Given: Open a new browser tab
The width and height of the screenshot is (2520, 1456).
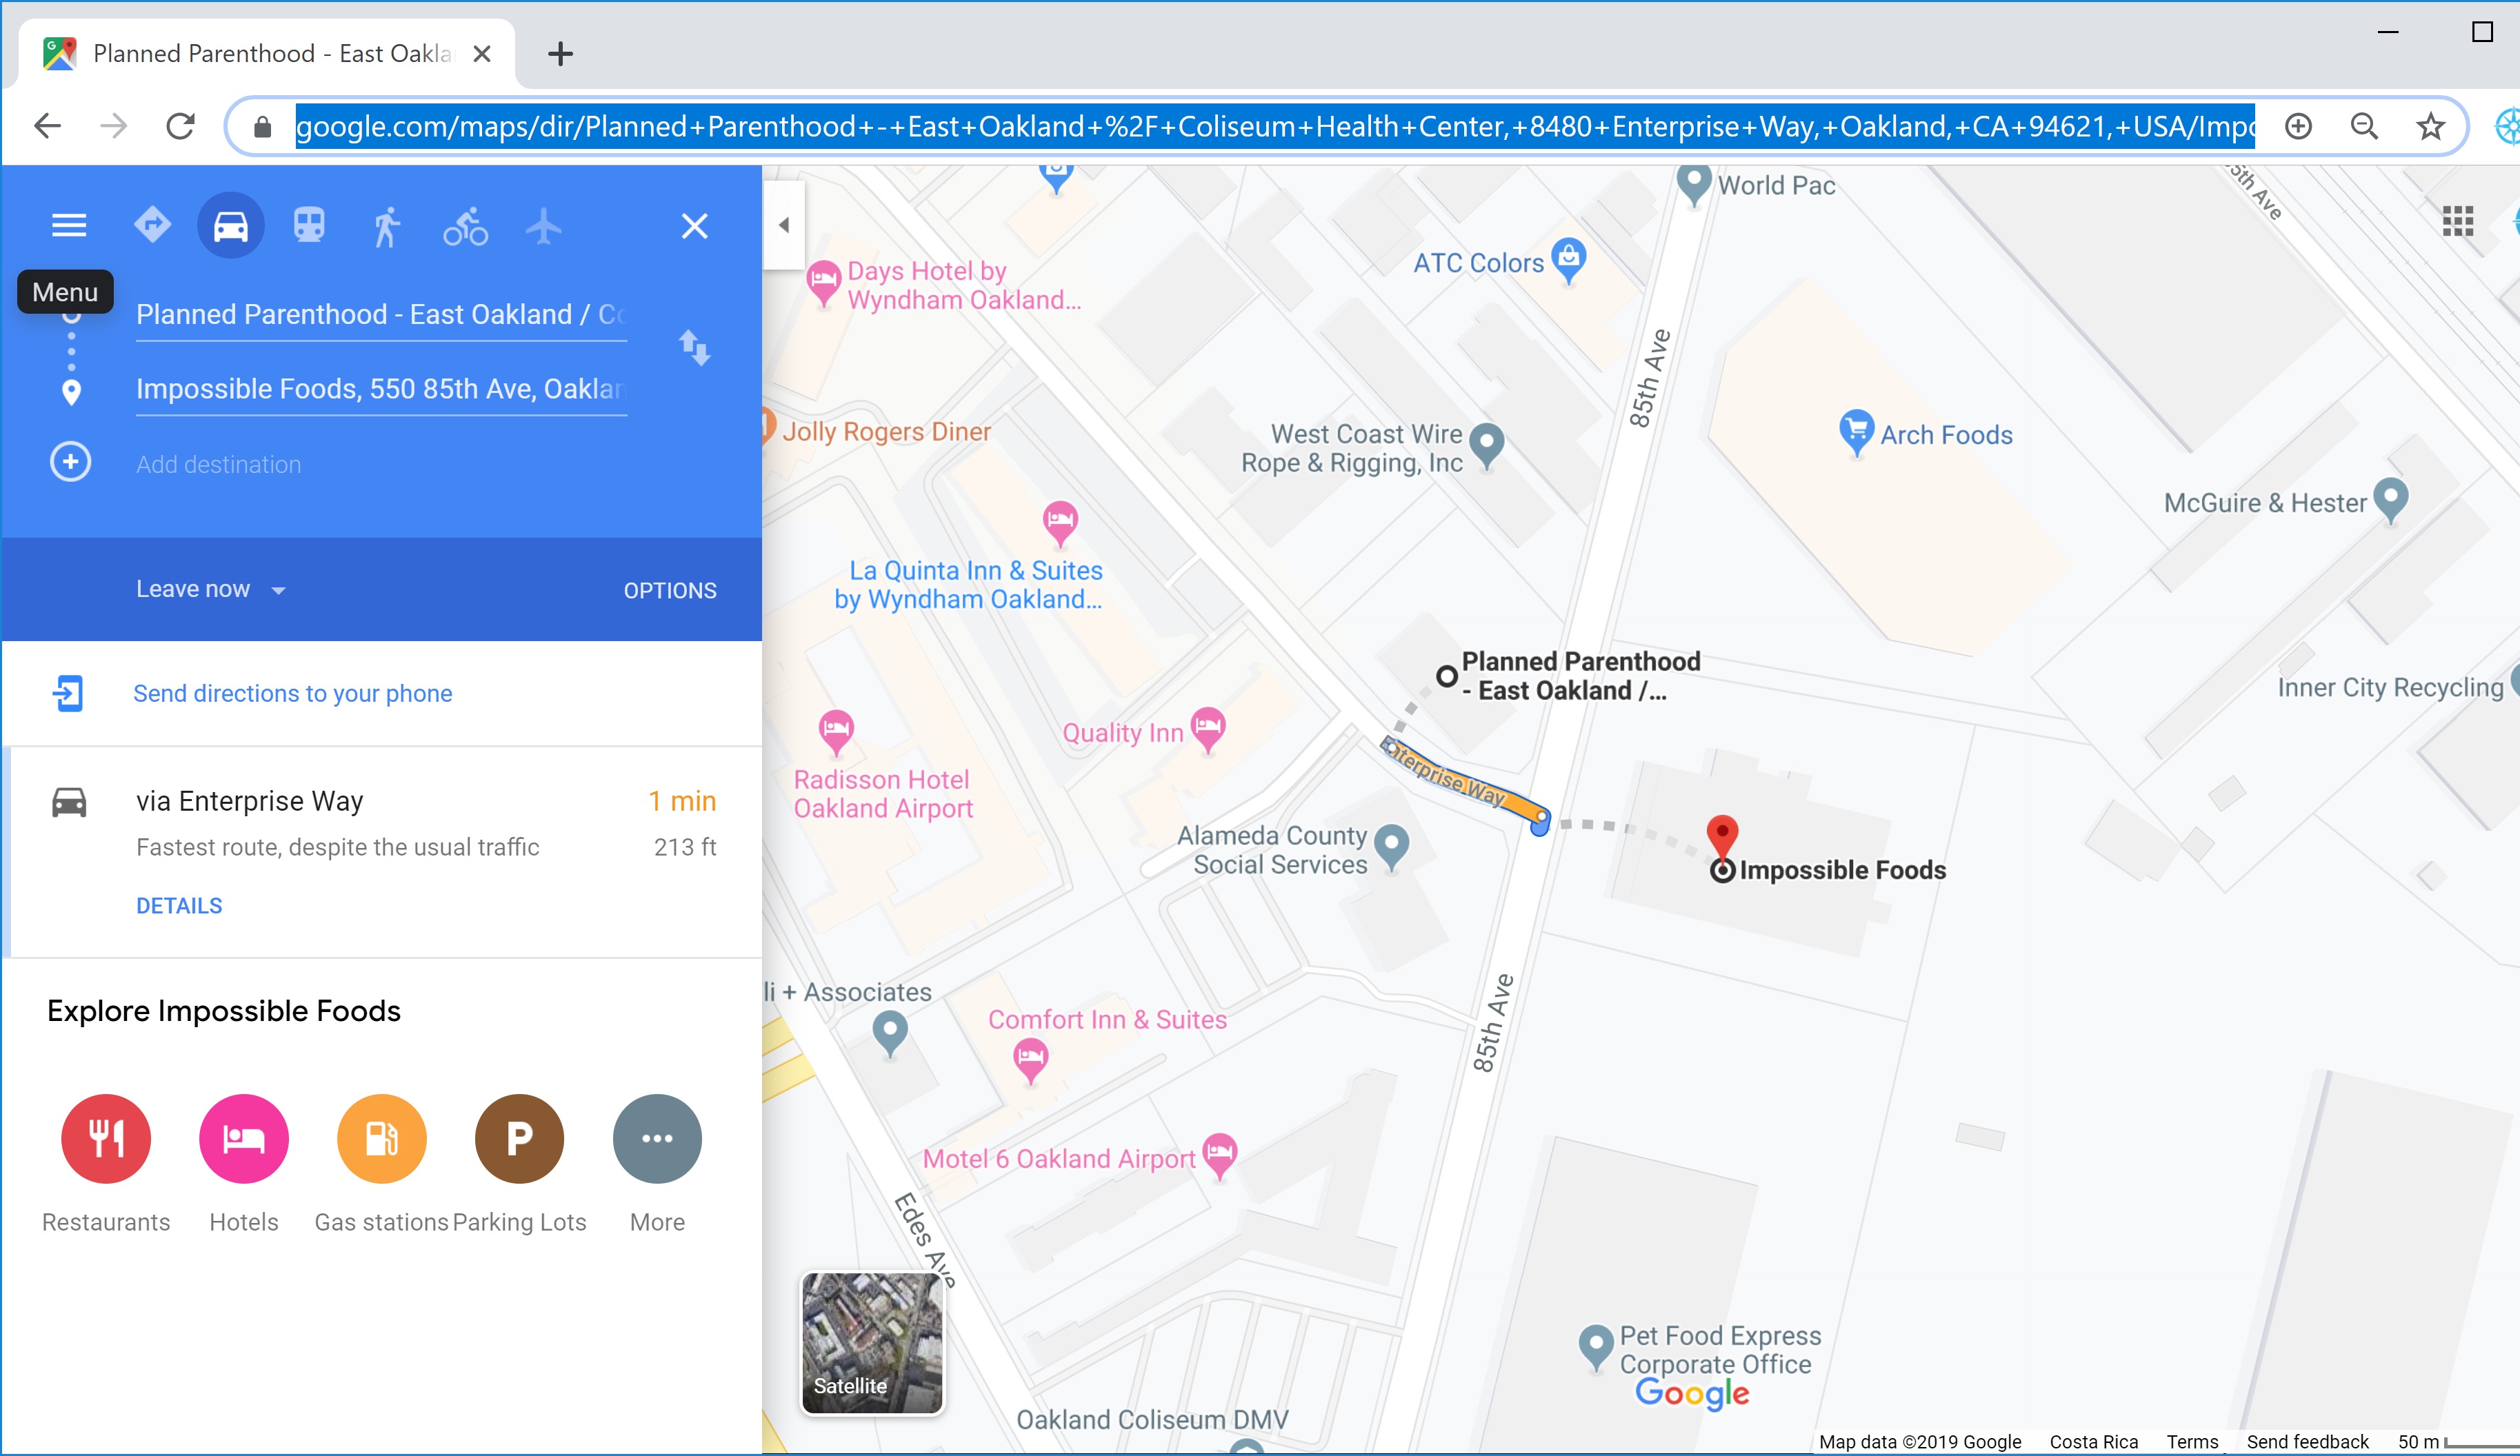Looking at the screenshot, I should coord(560,53).
